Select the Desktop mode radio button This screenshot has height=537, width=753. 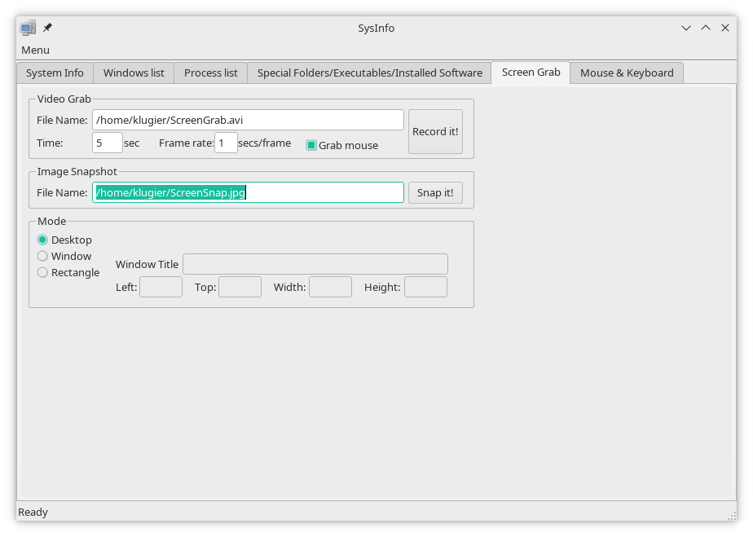(42, 240)
